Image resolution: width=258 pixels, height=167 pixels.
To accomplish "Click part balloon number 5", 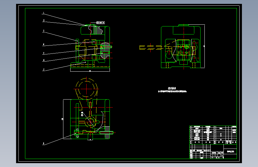I will [x=44, y=53].
